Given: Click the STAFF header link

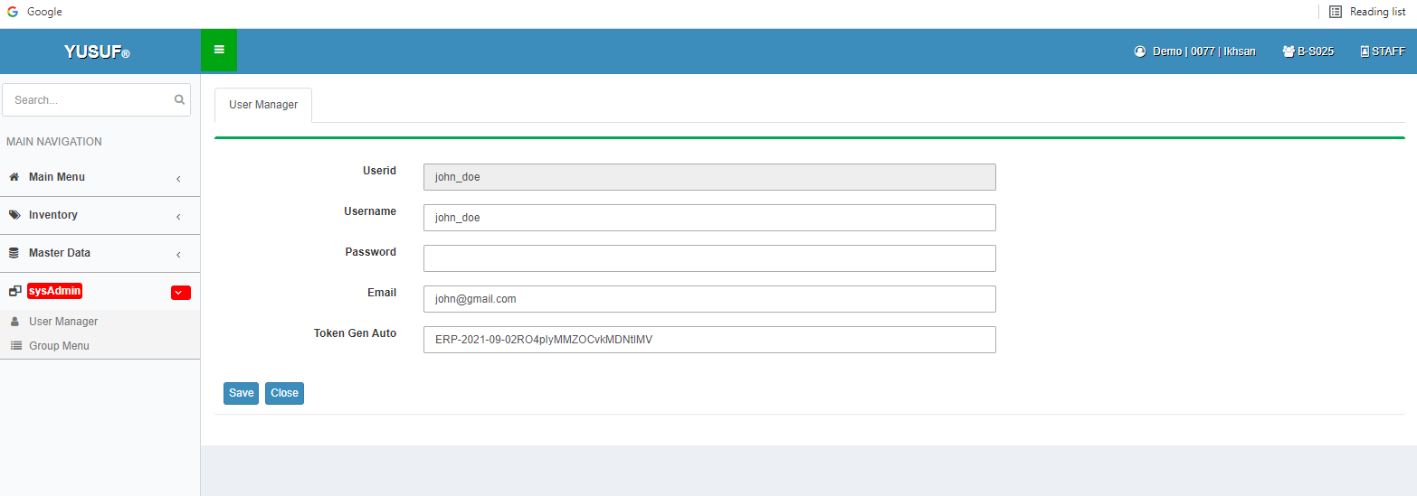Looking at the screenshot, I should pos(1383,51).
